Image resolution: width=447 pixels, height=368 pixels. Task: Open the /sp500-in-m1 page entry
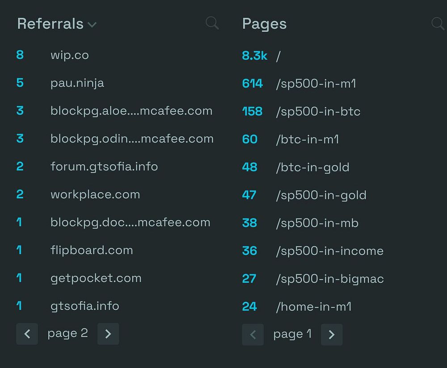316,84
